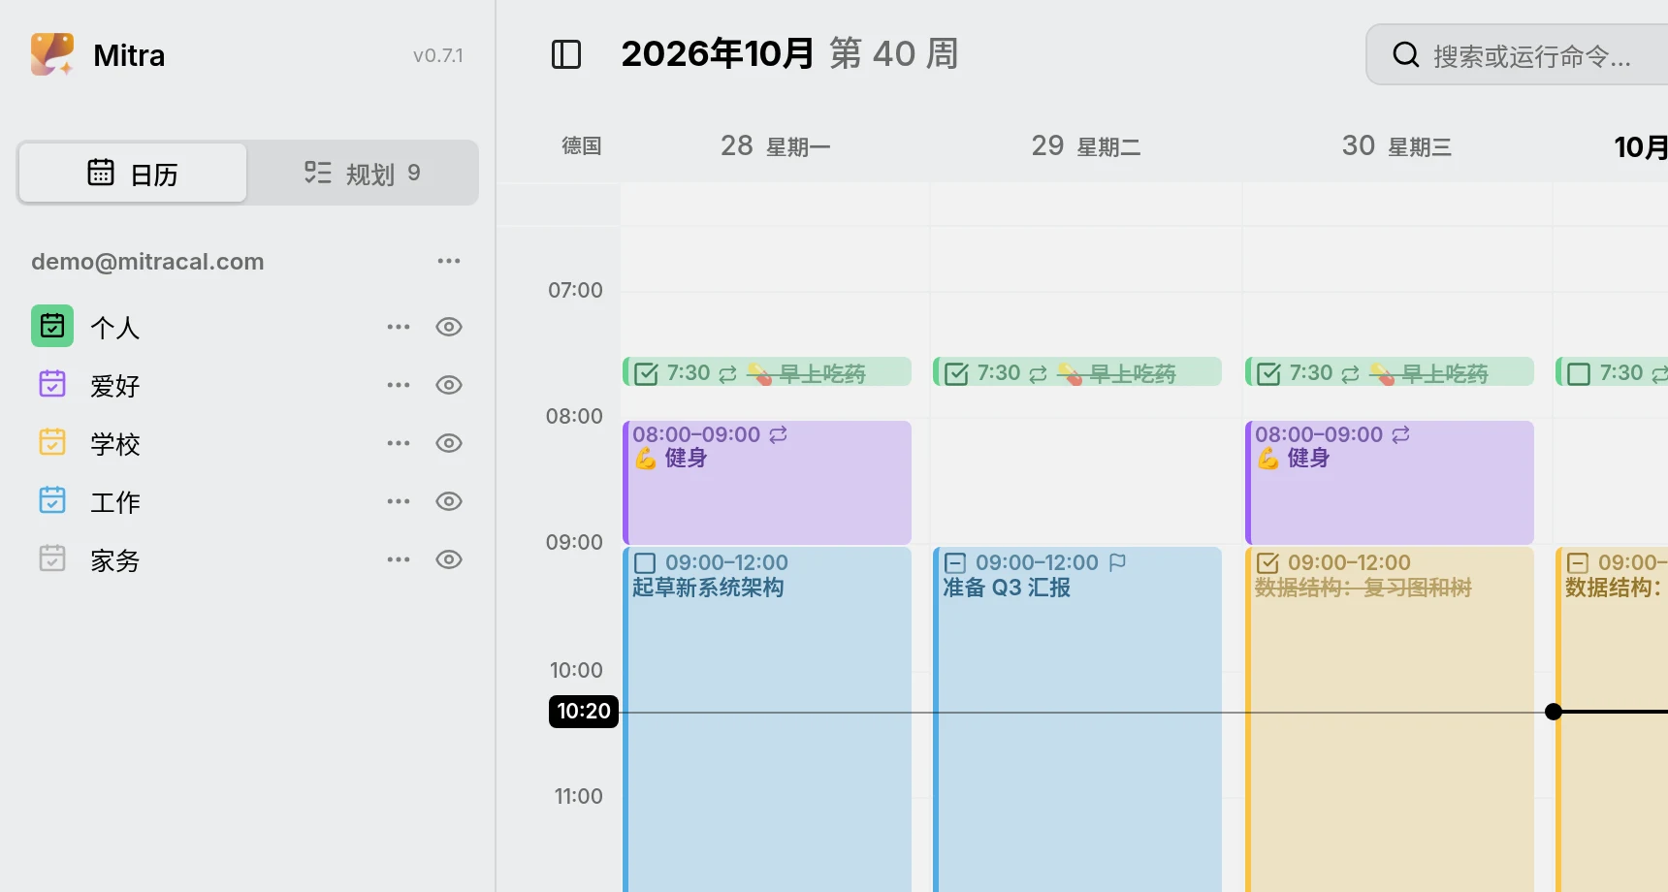
Task: Toggle visibility of 家务 calendar
Action: 449,559
